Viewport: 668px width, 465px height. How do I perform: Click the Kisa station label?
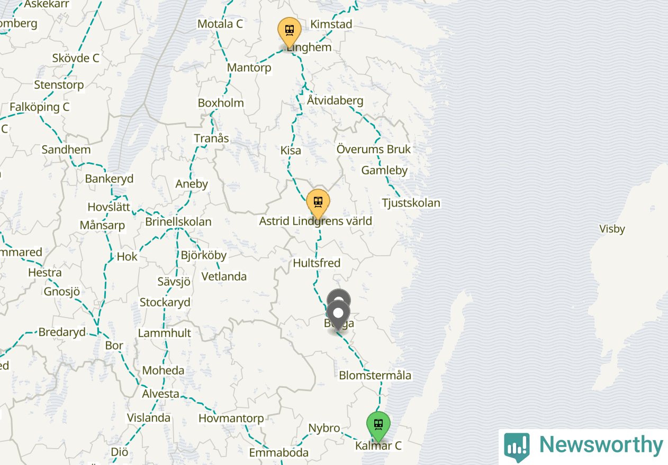[291, 151]
